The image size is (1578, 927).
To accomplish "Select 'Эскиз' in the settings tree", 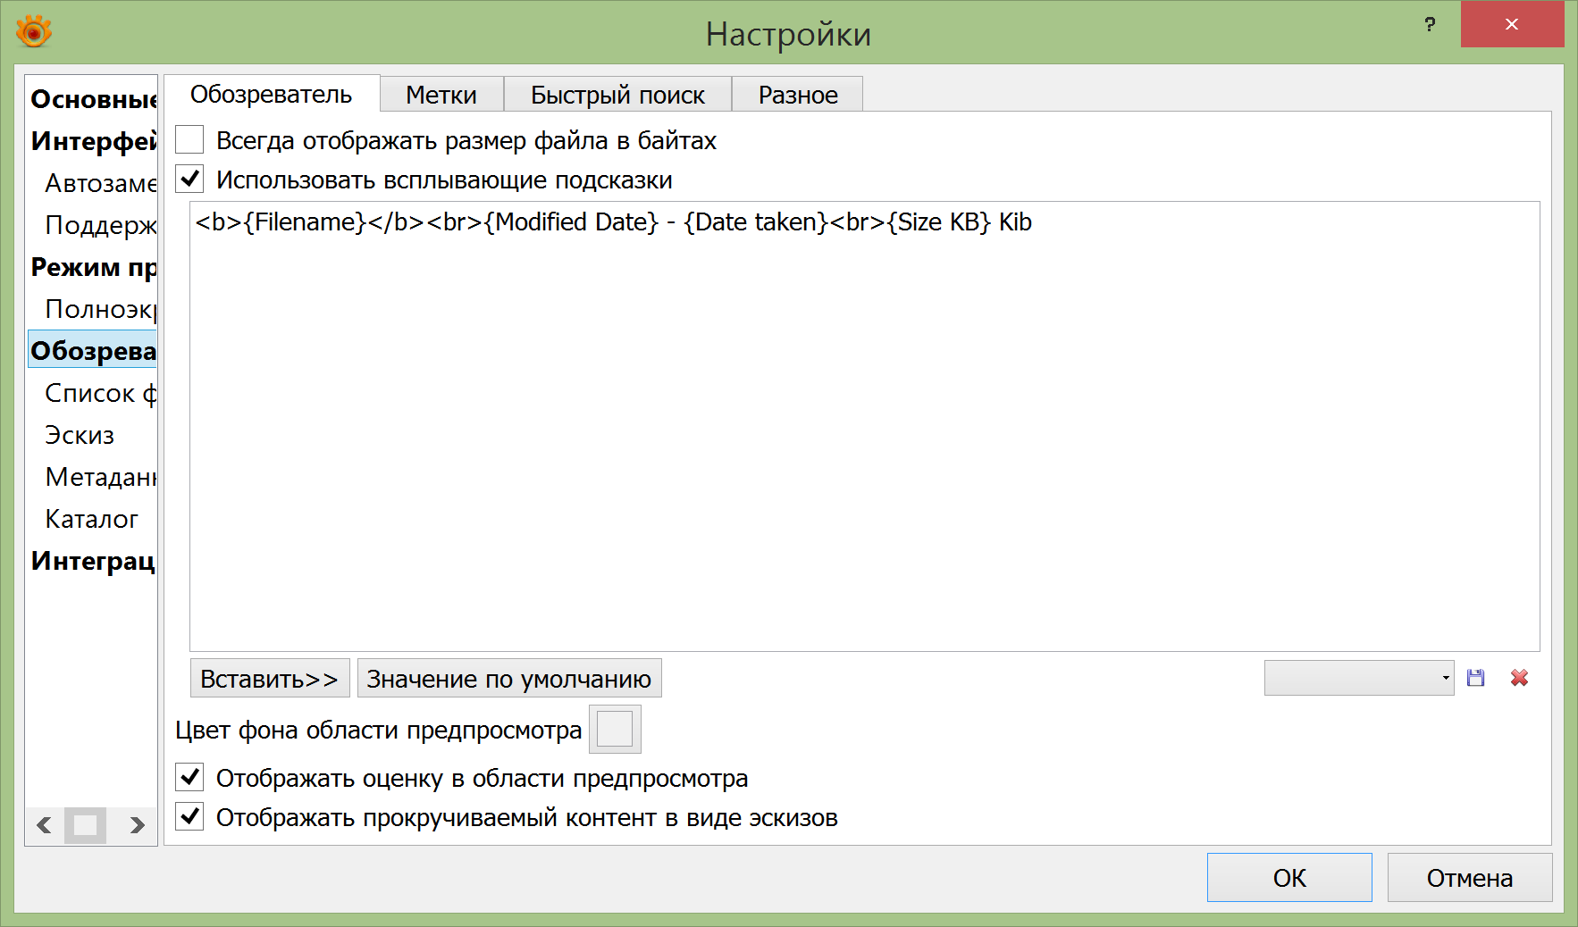I will (x=80, y=435).
